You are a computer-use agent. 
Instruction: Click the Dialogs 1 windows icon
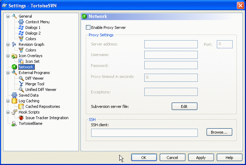click(21, 28)
